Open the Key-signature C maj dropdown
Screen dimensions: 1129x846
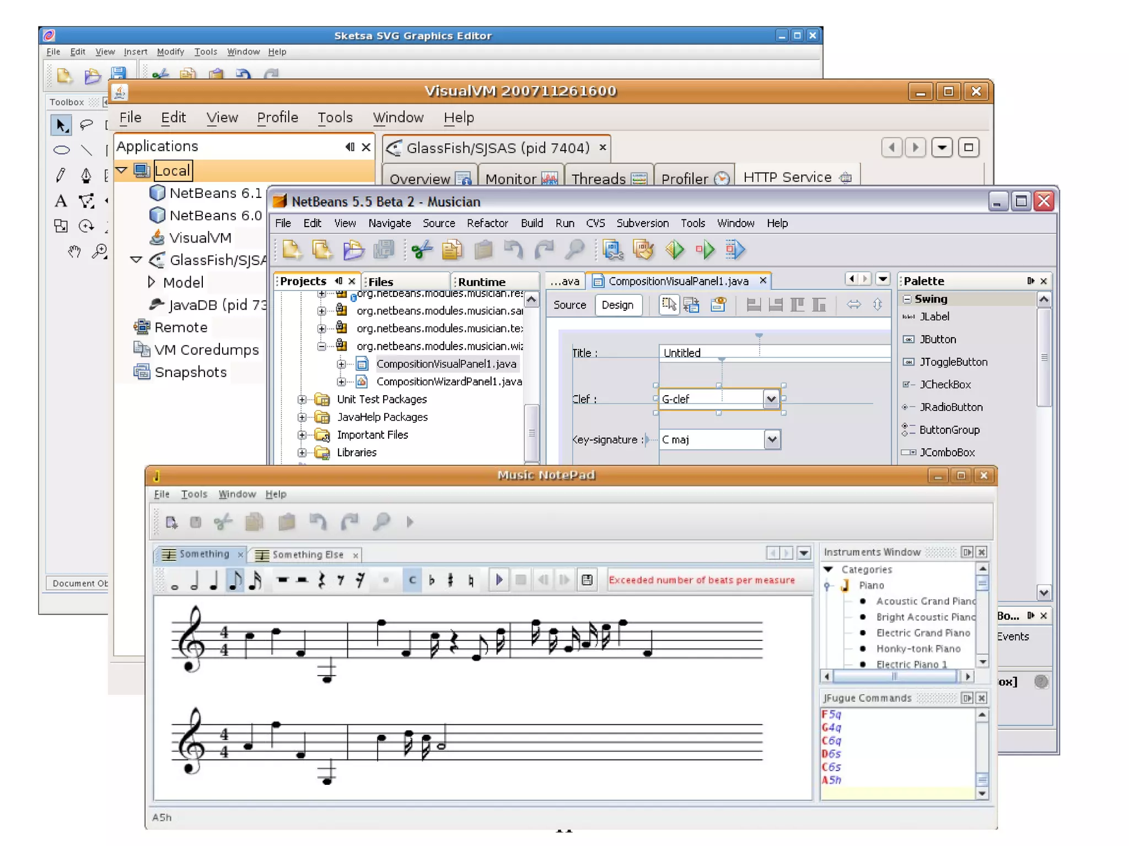(772, 439)
